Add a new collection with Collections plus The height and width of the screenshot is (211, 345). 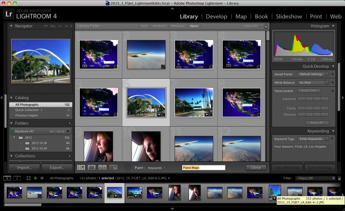pos(70,156)
